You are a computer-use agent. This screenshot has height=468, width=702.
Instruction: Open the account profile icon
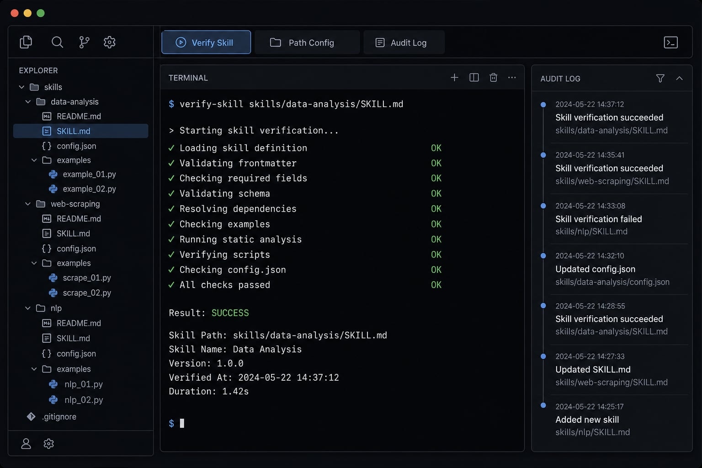[26, 443]
